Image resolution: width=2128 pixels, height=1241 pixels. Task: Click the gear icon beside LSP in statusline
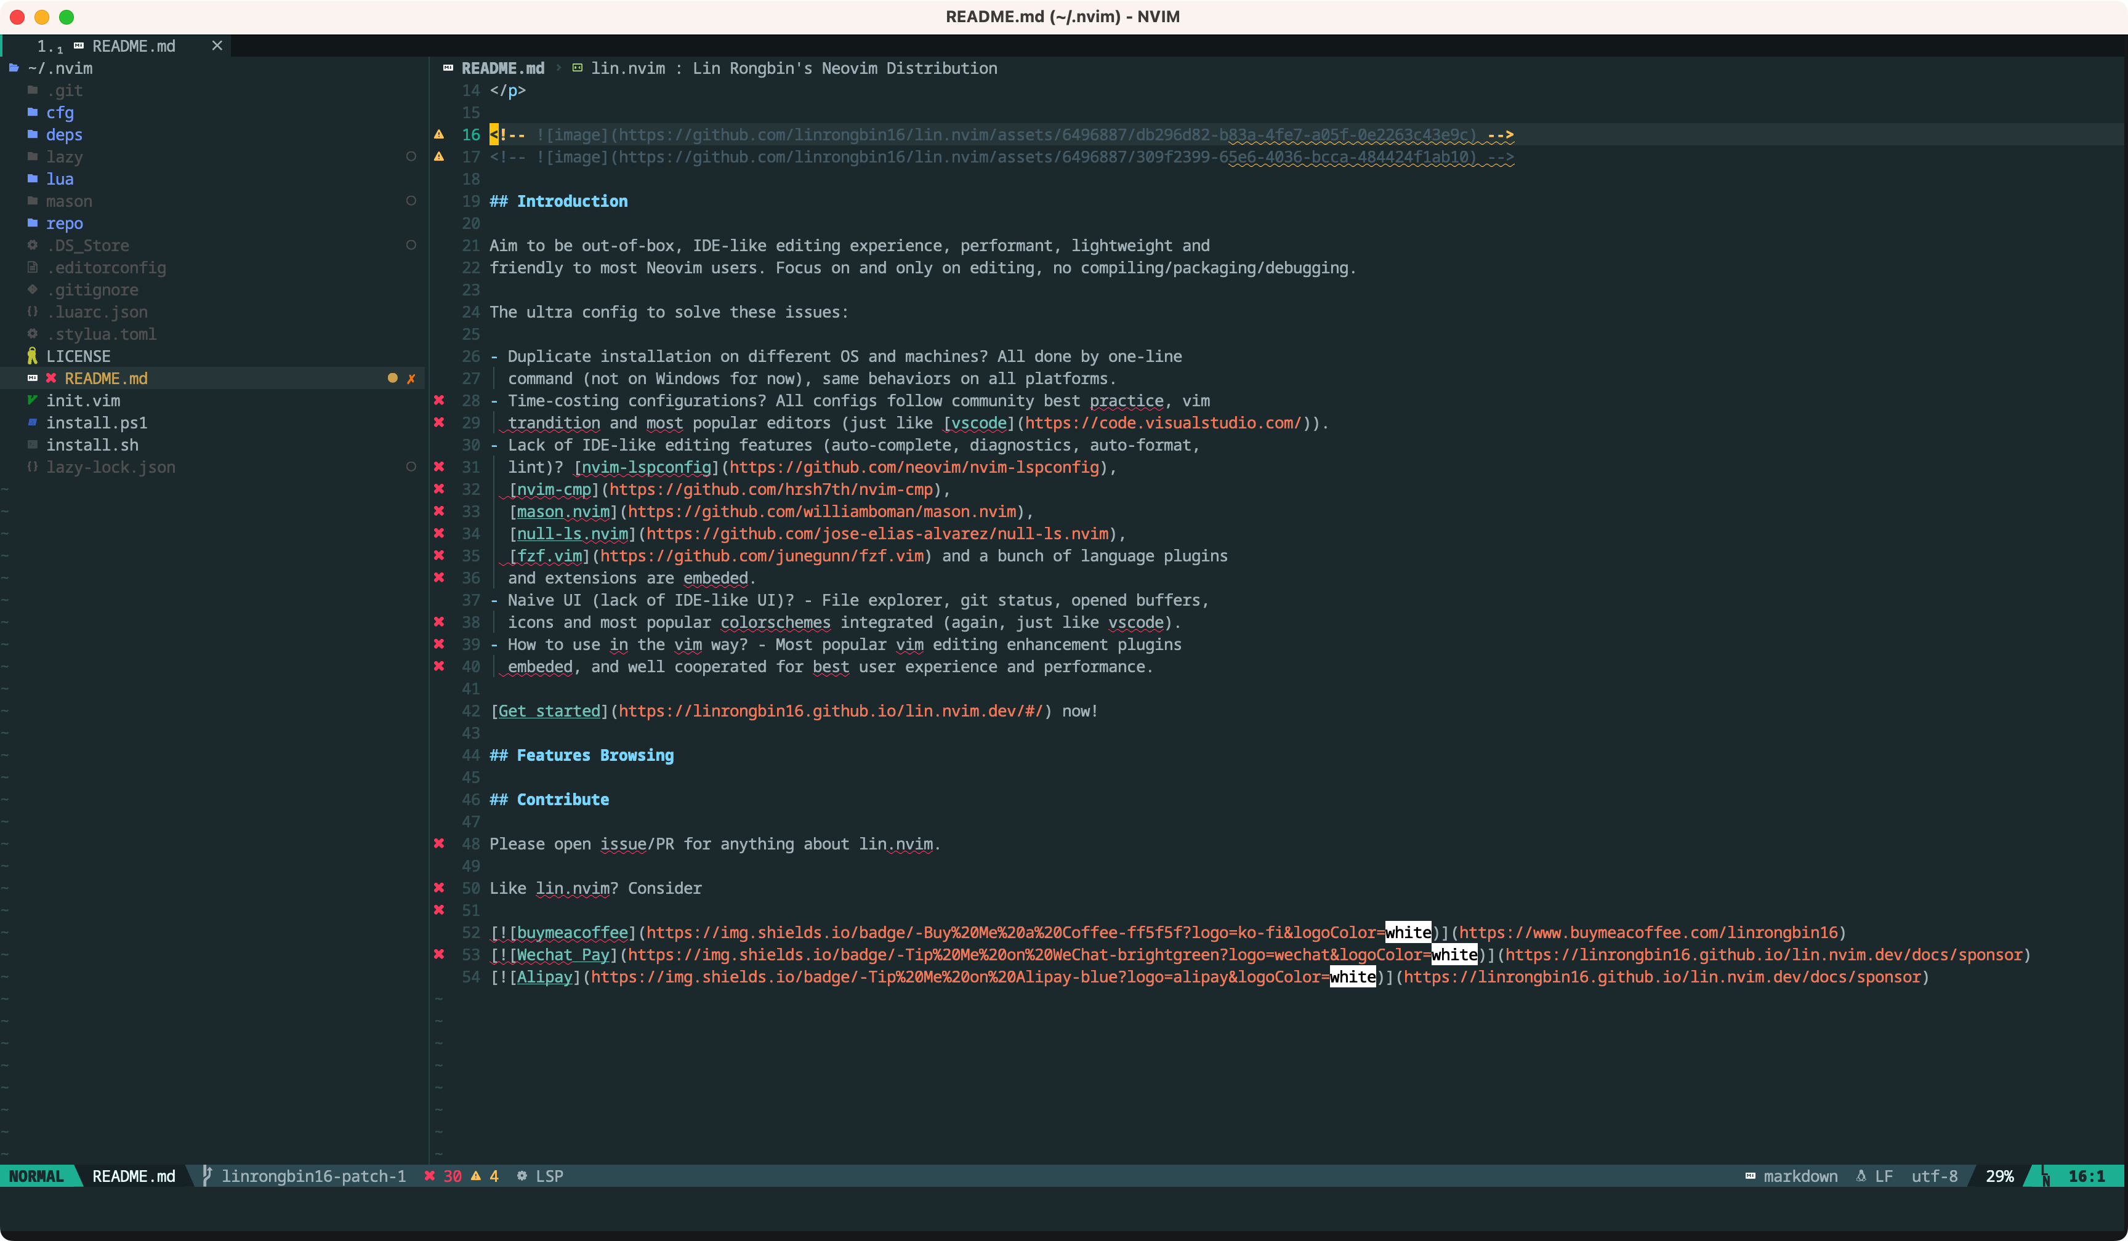[x=522, y=1176]
